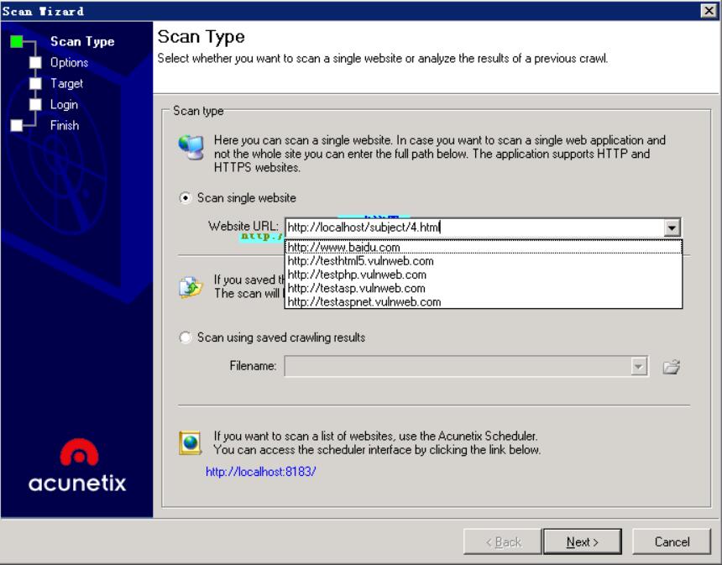Click the saved crawl results folder icon
Image resolution: width=722 pixels, height=565 pixels.
coord(191,287)
